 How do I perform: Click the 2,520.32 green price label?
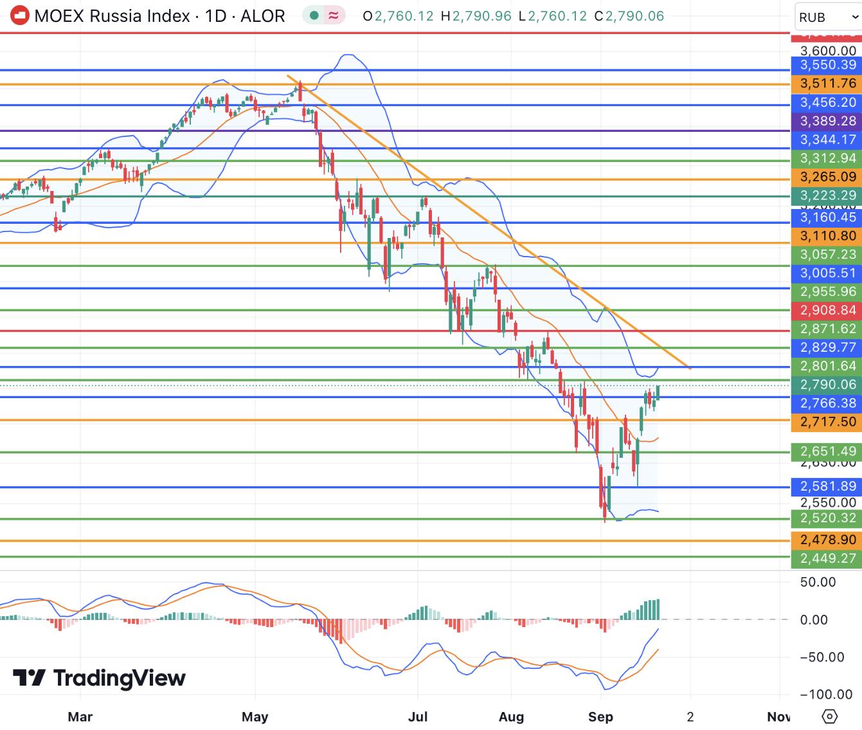826,518
